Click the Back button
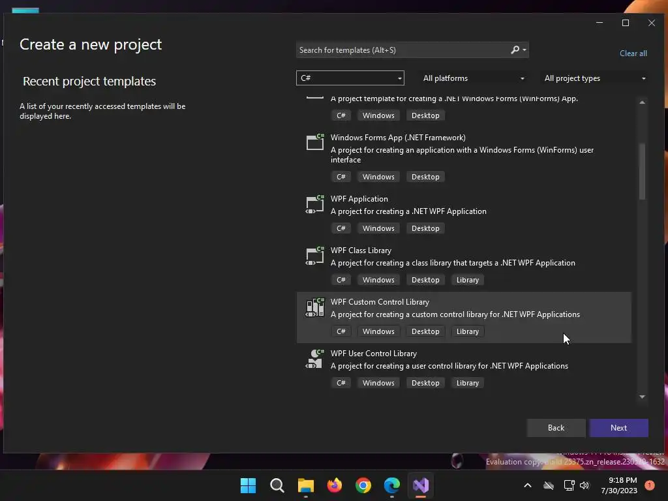 pyautogui.click(x=556, y=428)
